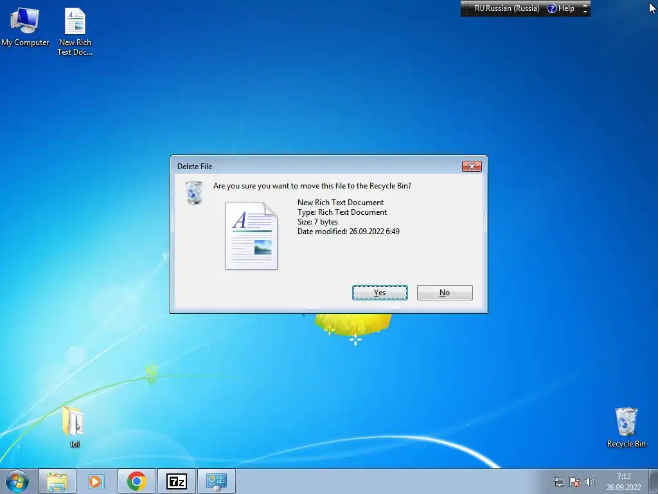Viewport: 658px width, 494px height.
Task: Click the Action Center flag icon
Action: pyautogui.click(x=574, y=482)
